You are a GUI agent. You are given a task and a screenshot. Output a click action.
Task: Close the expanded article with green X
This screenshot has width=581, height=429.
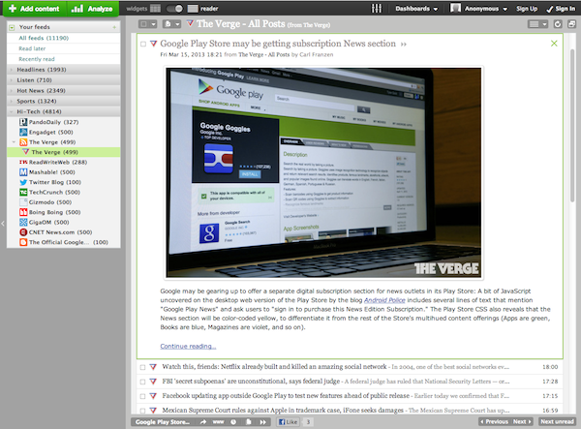[554, 44]
